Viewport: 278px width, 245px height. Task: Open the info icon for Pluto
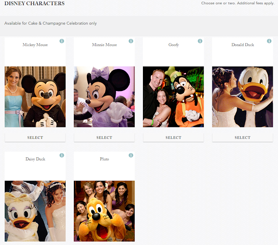(x=131, y=155)
